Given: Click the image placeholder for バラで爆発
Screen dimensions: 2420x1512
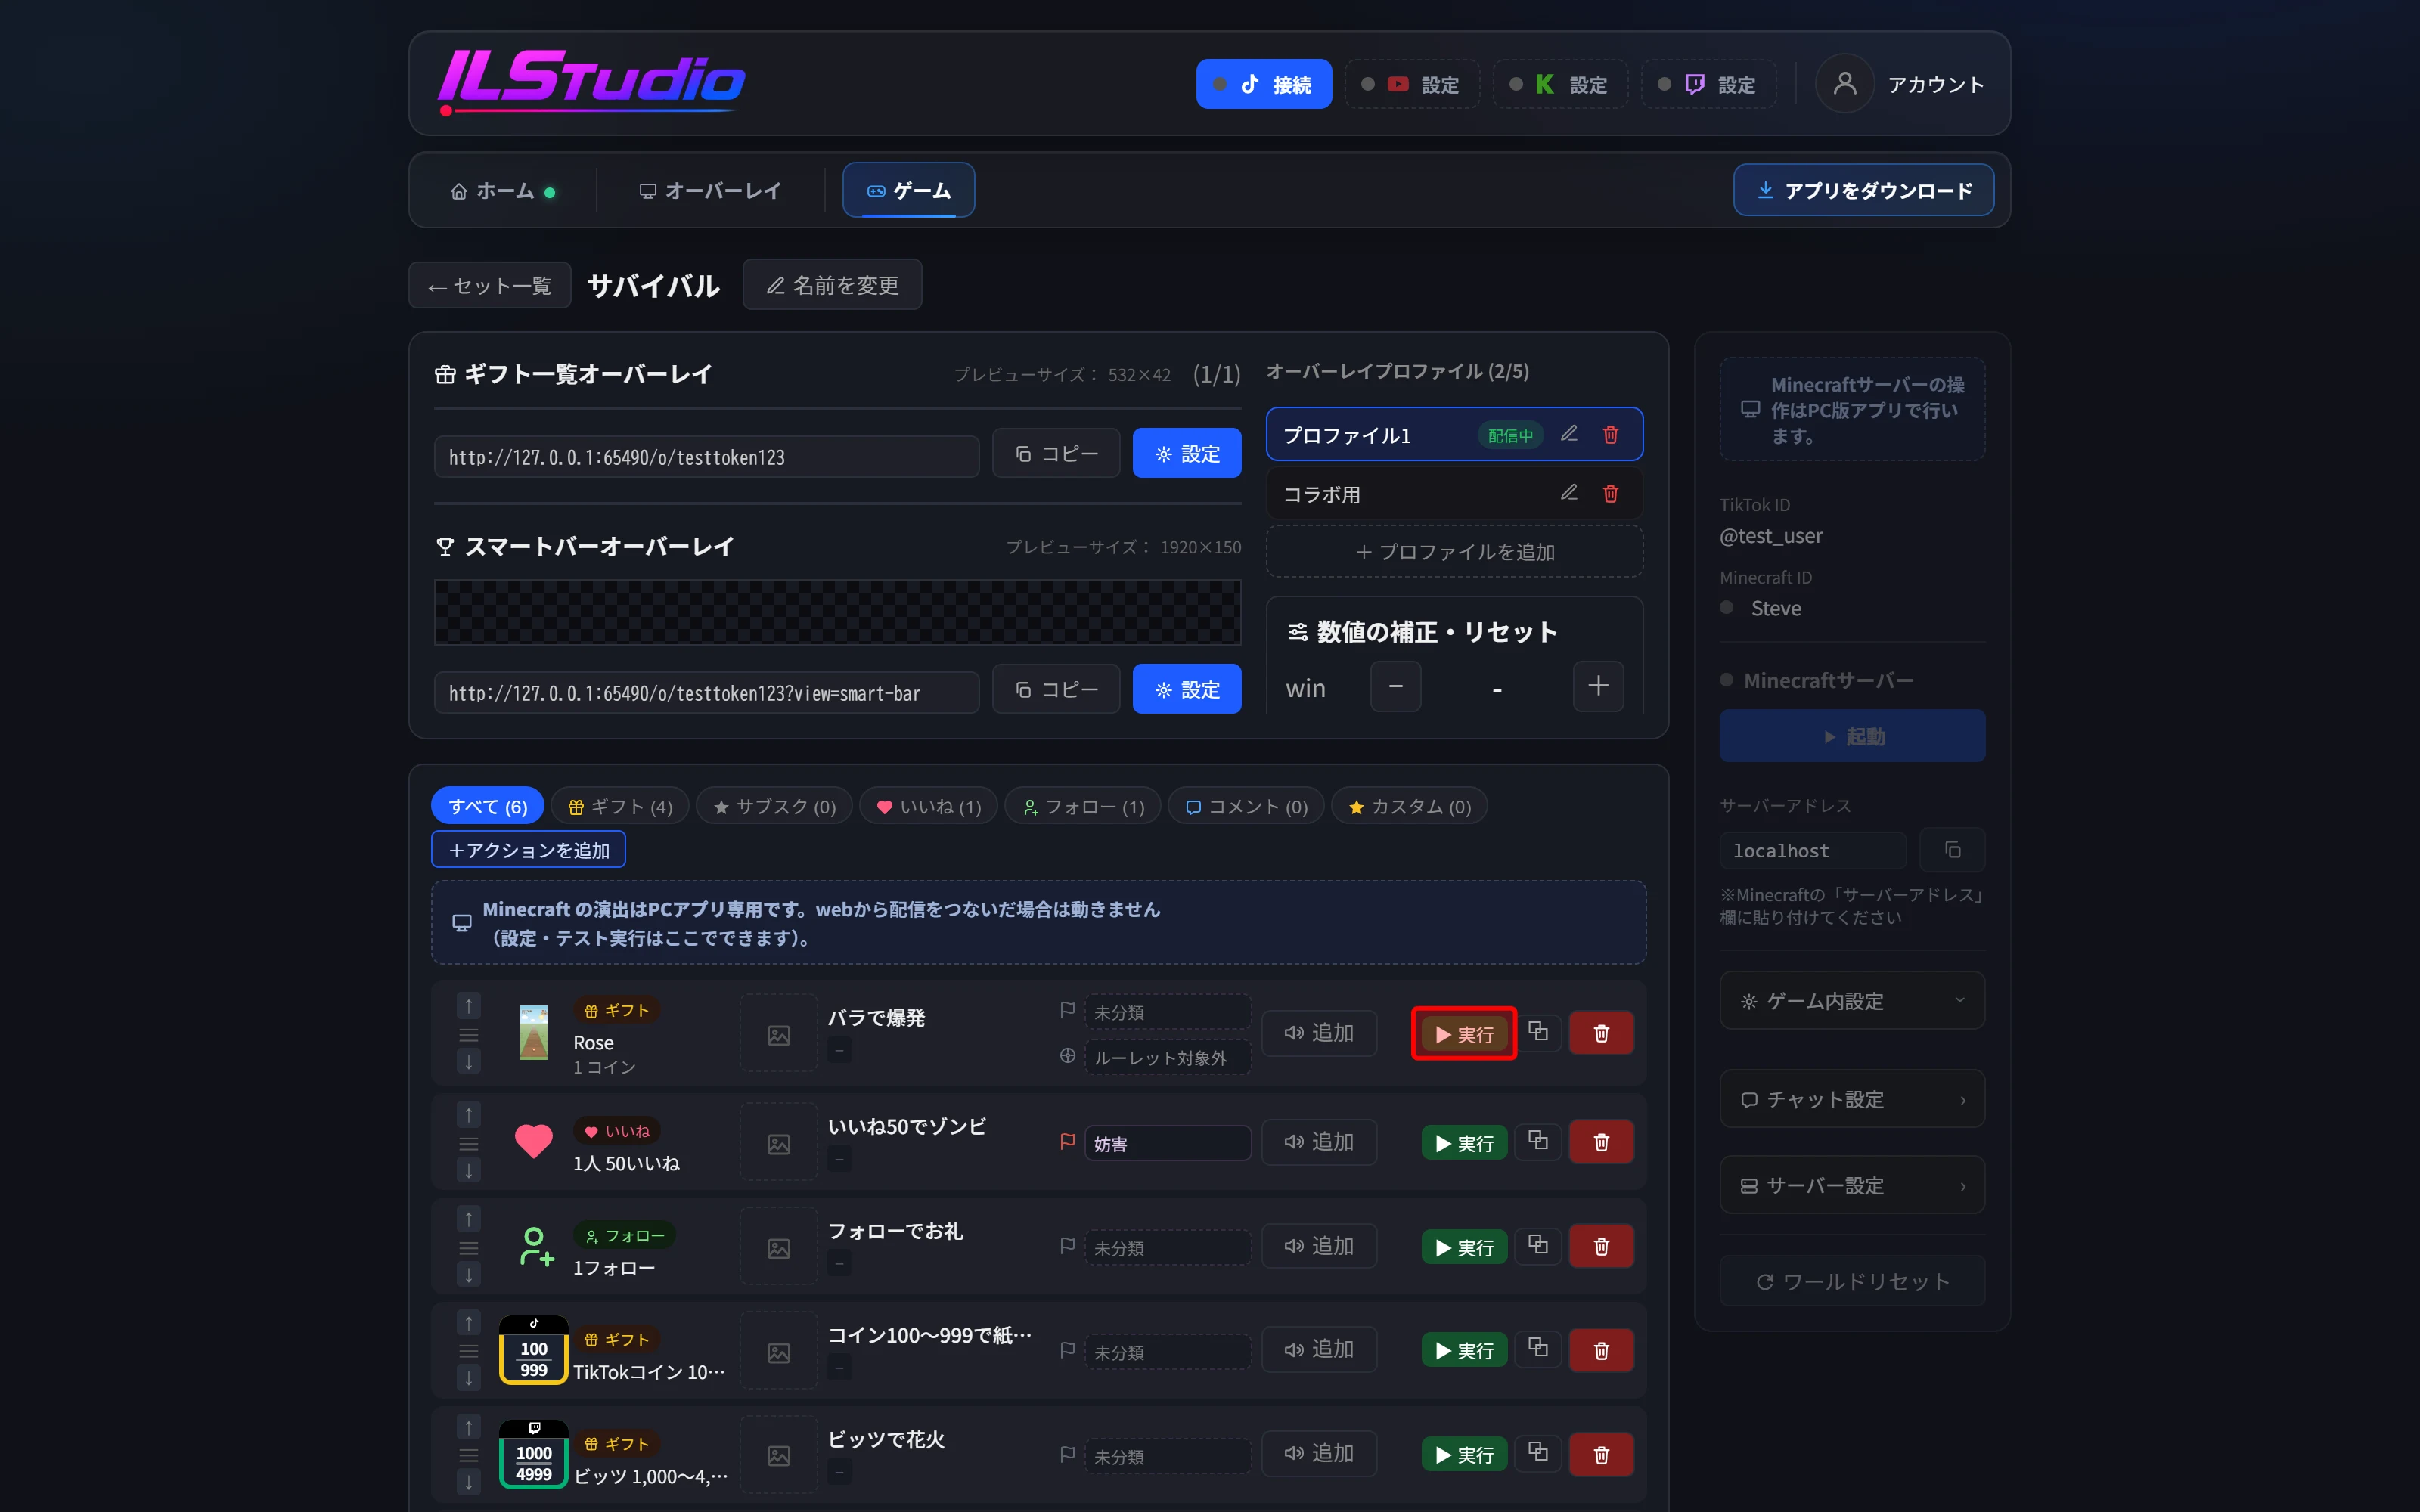Looking at the screenshot, I should 778,1034.
